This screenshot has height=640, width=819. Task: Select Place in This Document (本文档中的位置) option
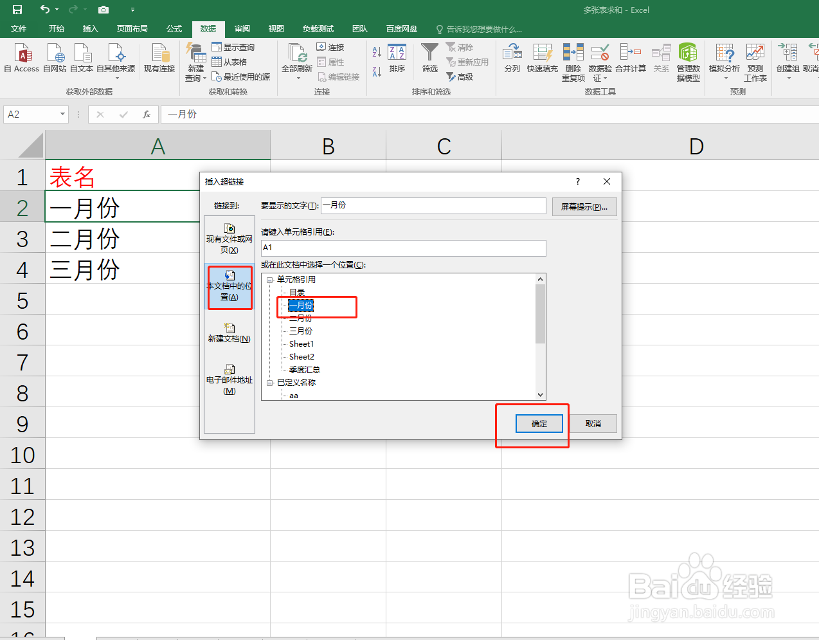pyautogui.click(x=230, y=286)
